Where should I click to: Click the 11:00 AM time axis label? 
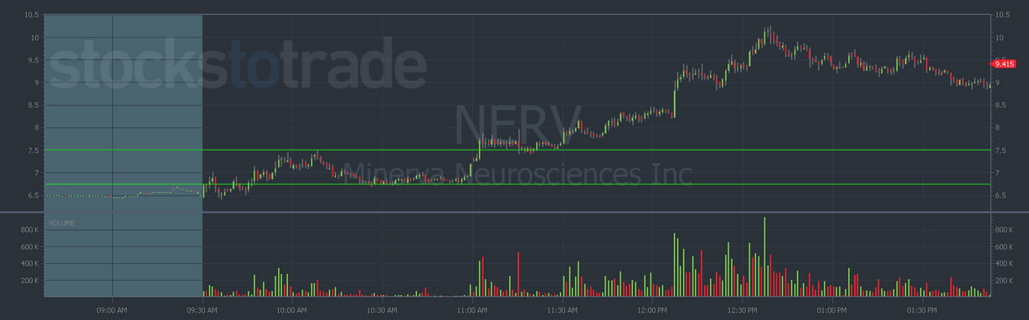coord(472,310)
